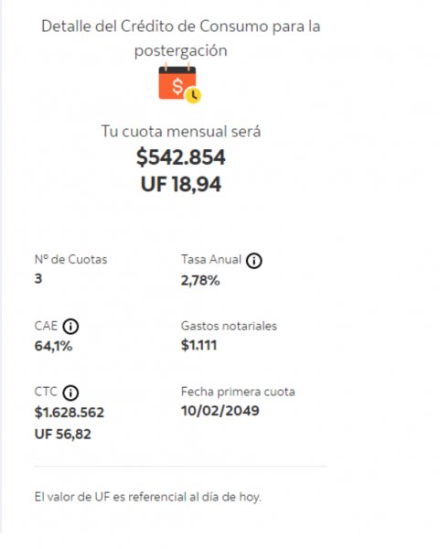Select the UF 56,82 total cost
The height and width of the screenshot is (549, 440).
[63, 434]
